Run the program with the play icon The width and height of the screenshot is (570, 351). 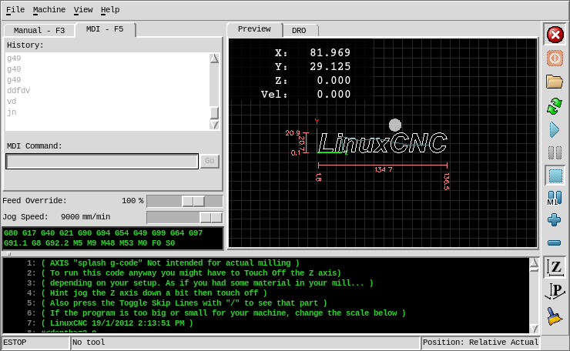pyautogui.click(x=555, y=130)
